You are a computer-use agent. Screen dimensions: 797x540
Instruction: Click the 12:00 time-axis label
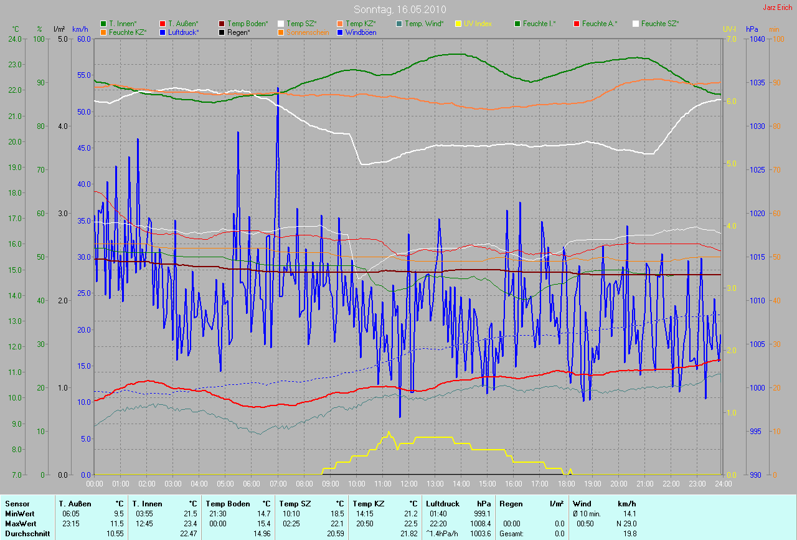tap(408, 483)
